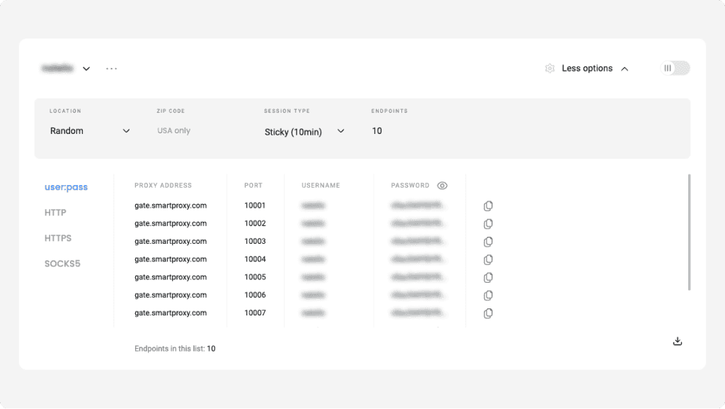Image resolution: width=725 pixels, height=409 pixels.
Task: Edit the Endpoints value field
Action: click(x=377, y=130)
